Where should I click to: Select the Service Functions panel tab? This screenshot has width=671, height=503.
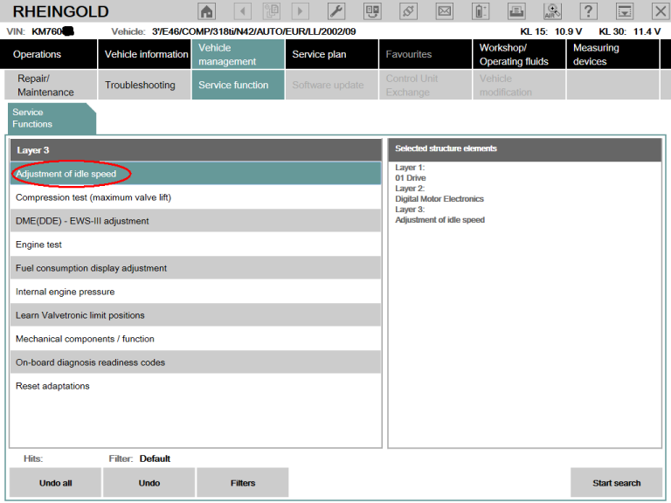(52, 119)
